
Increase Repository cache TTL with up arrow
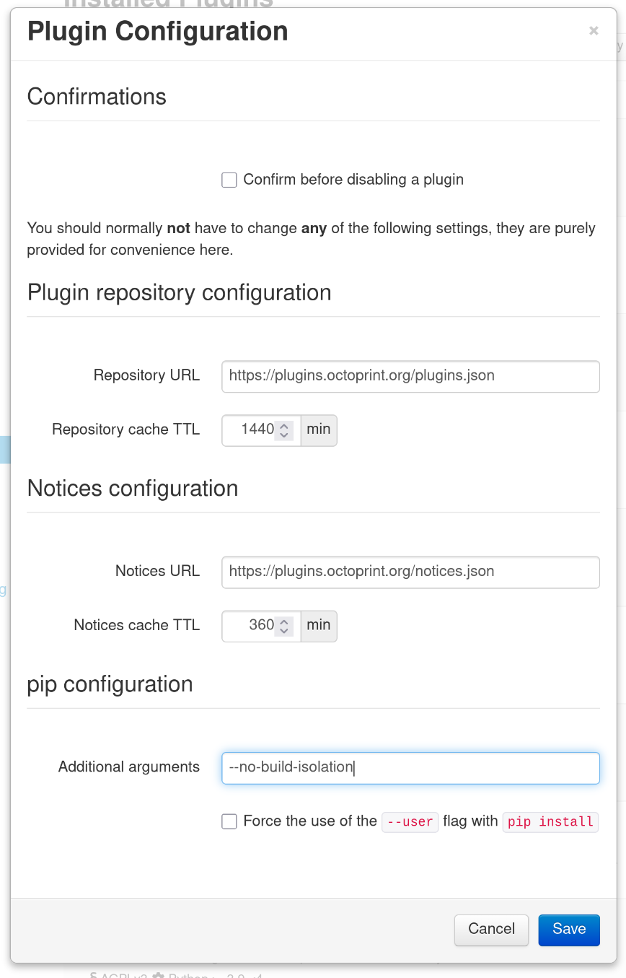point(284,426)
